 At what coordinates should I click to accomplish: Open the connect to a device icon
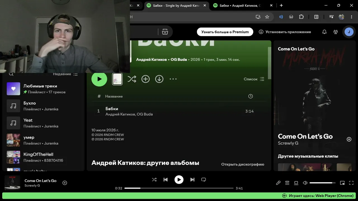pos(296,183)
